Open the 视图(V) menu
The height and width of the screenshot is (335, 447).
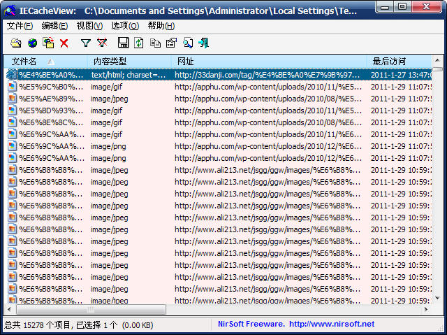click(x=89, y=26)
